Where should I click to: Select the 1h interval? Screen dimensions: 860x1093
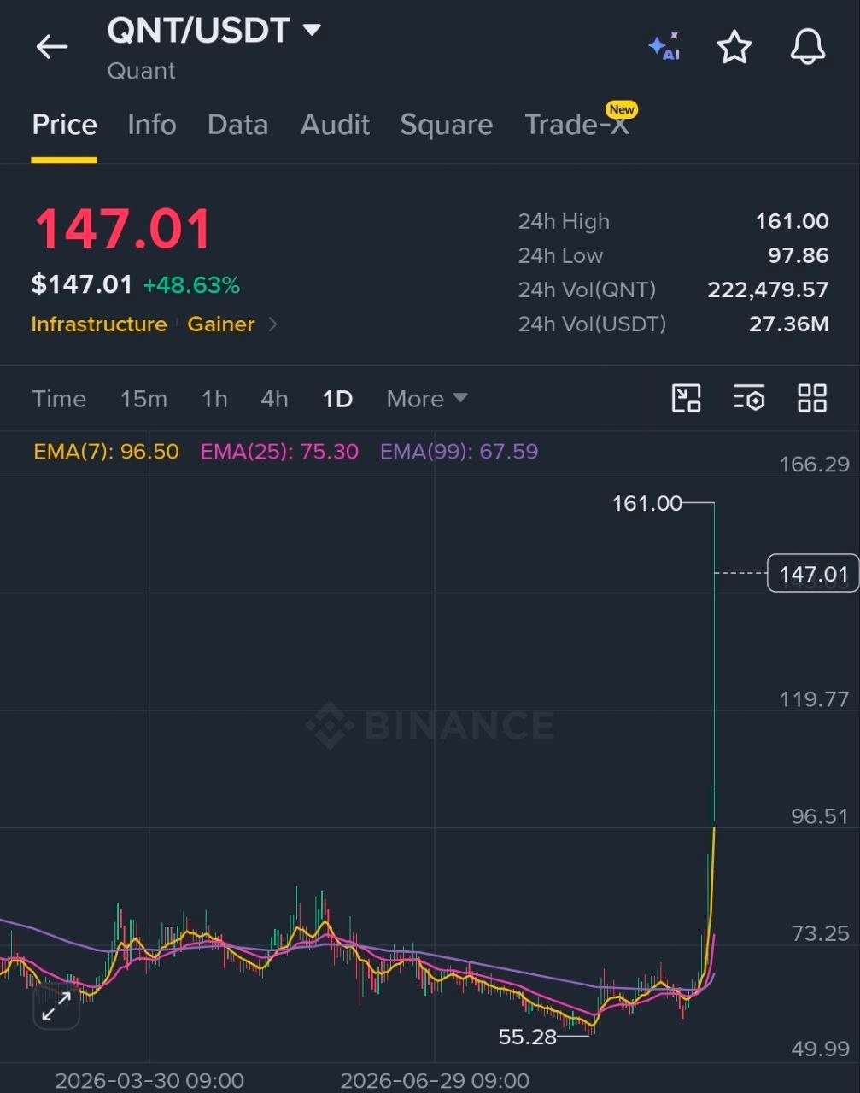point(214,399)
